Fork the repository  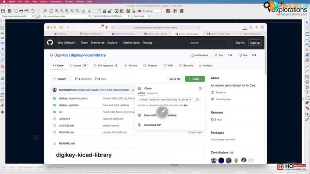click(x=243, y=55)
